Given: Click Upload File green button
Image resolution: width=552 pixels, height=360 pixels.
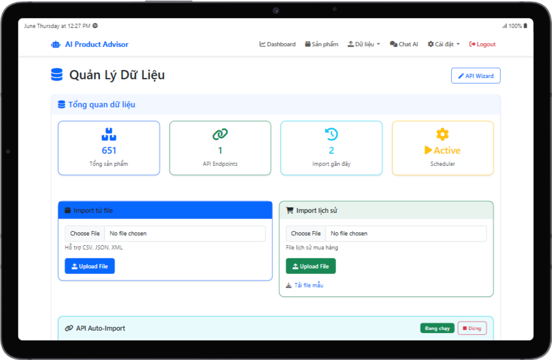Looking at the screenshot, I should tap(311, 266).
